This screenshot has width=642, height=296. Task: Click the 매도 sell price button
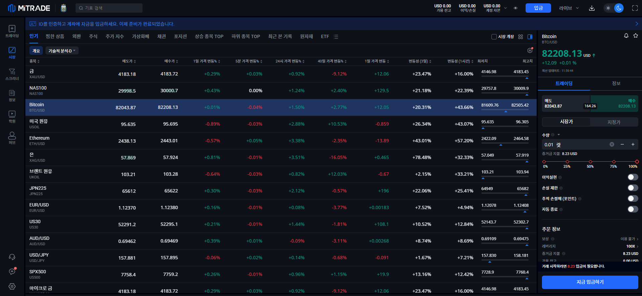tap(566, 104)
